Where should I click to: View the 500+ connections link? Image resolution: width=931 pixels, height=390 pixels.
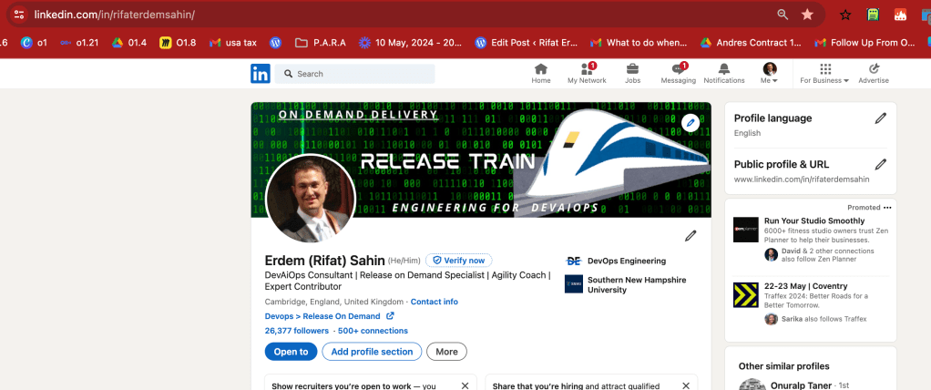373,331
